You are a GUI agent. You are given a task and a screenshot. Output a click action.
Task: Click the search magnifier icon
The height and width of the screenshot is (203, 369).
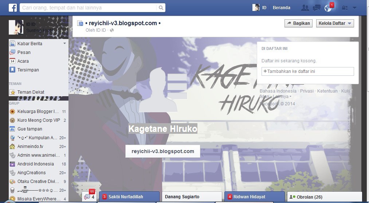coord(161,8)
